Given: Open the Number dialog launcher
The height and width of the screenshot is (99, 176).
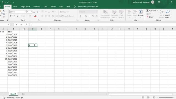Looking at the screenshot, I should [98, 20].
